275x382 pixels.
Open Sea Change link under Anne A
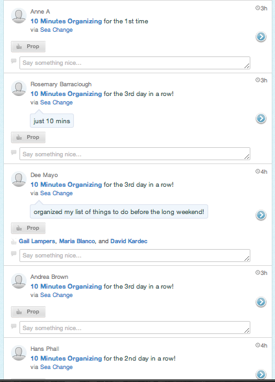point(56,30)
